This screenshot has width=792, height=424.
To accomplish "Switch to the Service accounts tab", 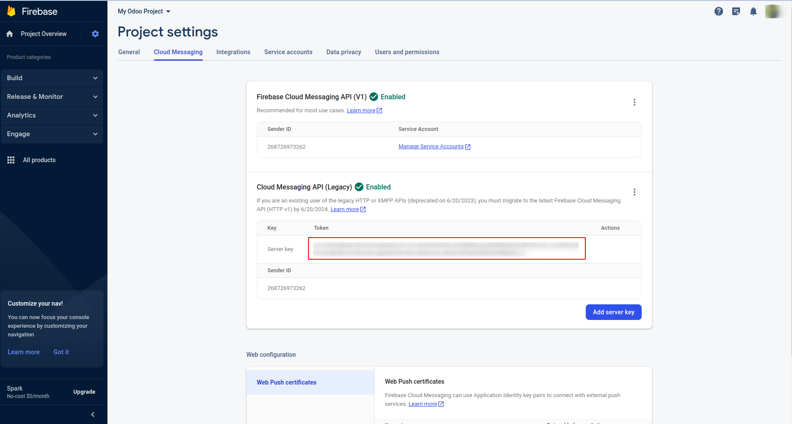I will click(288, 52).
